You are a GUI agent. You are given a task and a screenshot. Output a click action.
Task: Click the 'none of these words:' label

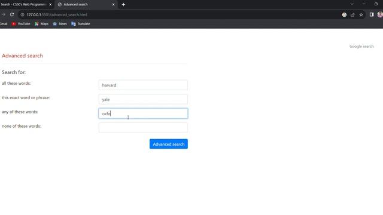point(22,126)
